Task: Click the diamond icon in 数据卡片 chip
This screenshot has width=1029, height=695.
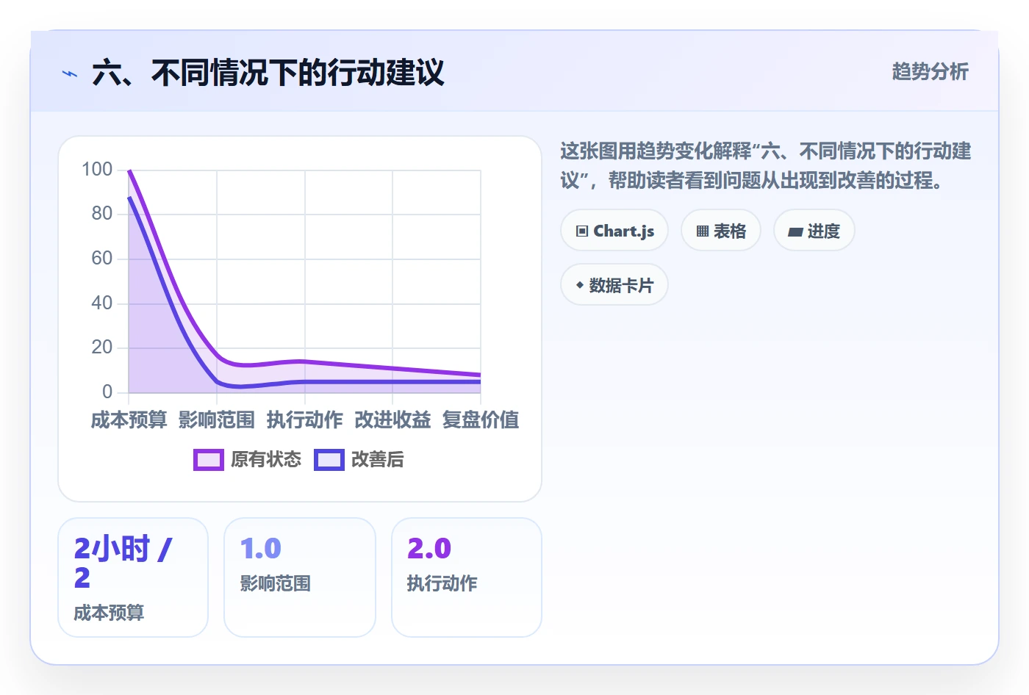Action: pyautogui.click(x=579, y=285)
